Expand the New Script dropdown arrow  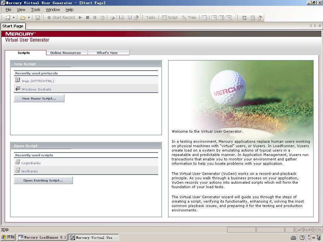pos(14,18)
